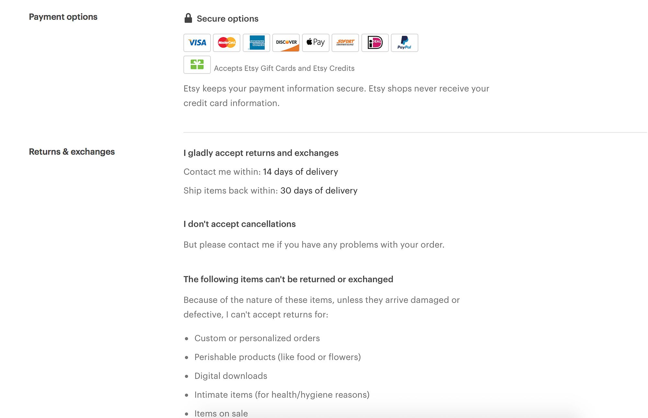648x418 pixels.
Task: Click the Items on sale bullet
Action: coord(221,413)
